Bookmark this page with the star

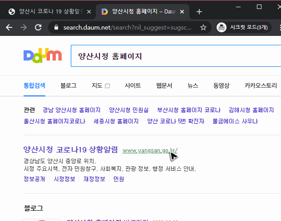point(203,27)
